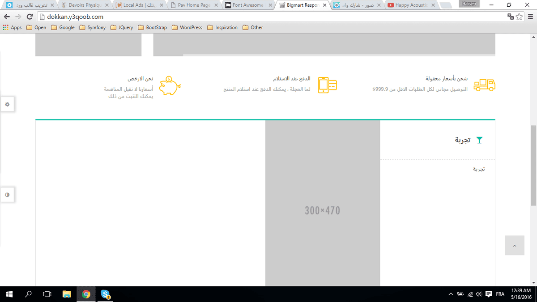Open the Symfony bookmarks folder

92,27
